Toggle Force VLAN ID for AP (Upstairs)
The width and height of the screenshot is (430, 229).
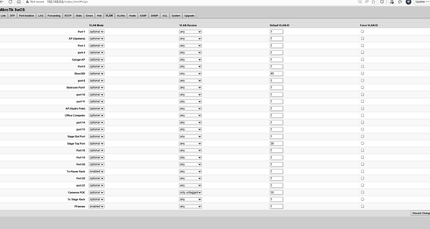[362, 39]
